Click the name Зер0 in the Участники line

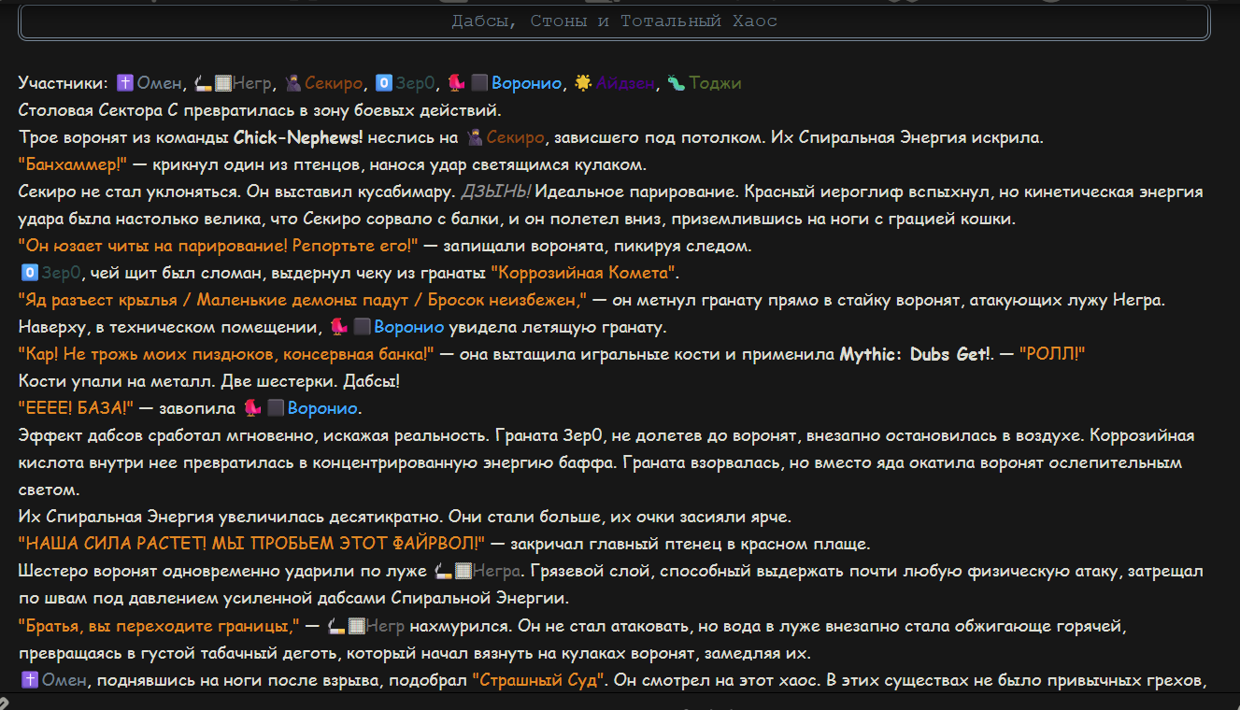415,84
